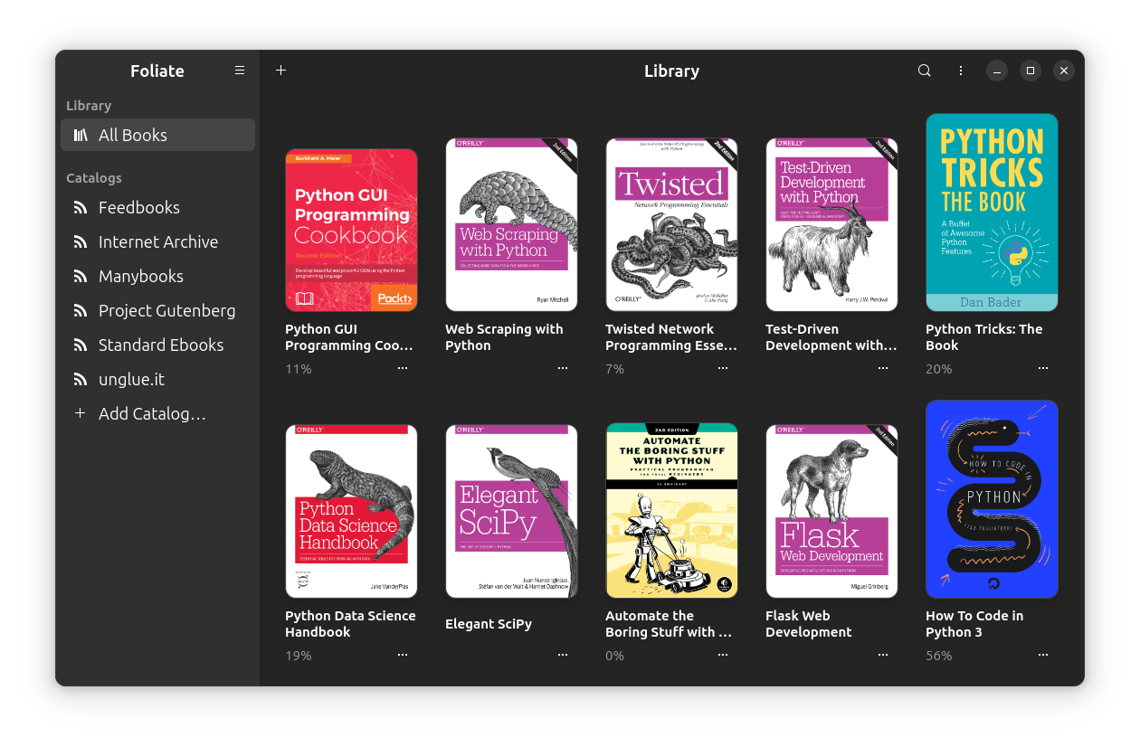Viewport: 1140px width, 747px height.
Task: Click the All Books library icon
Action: coord(81,135)
